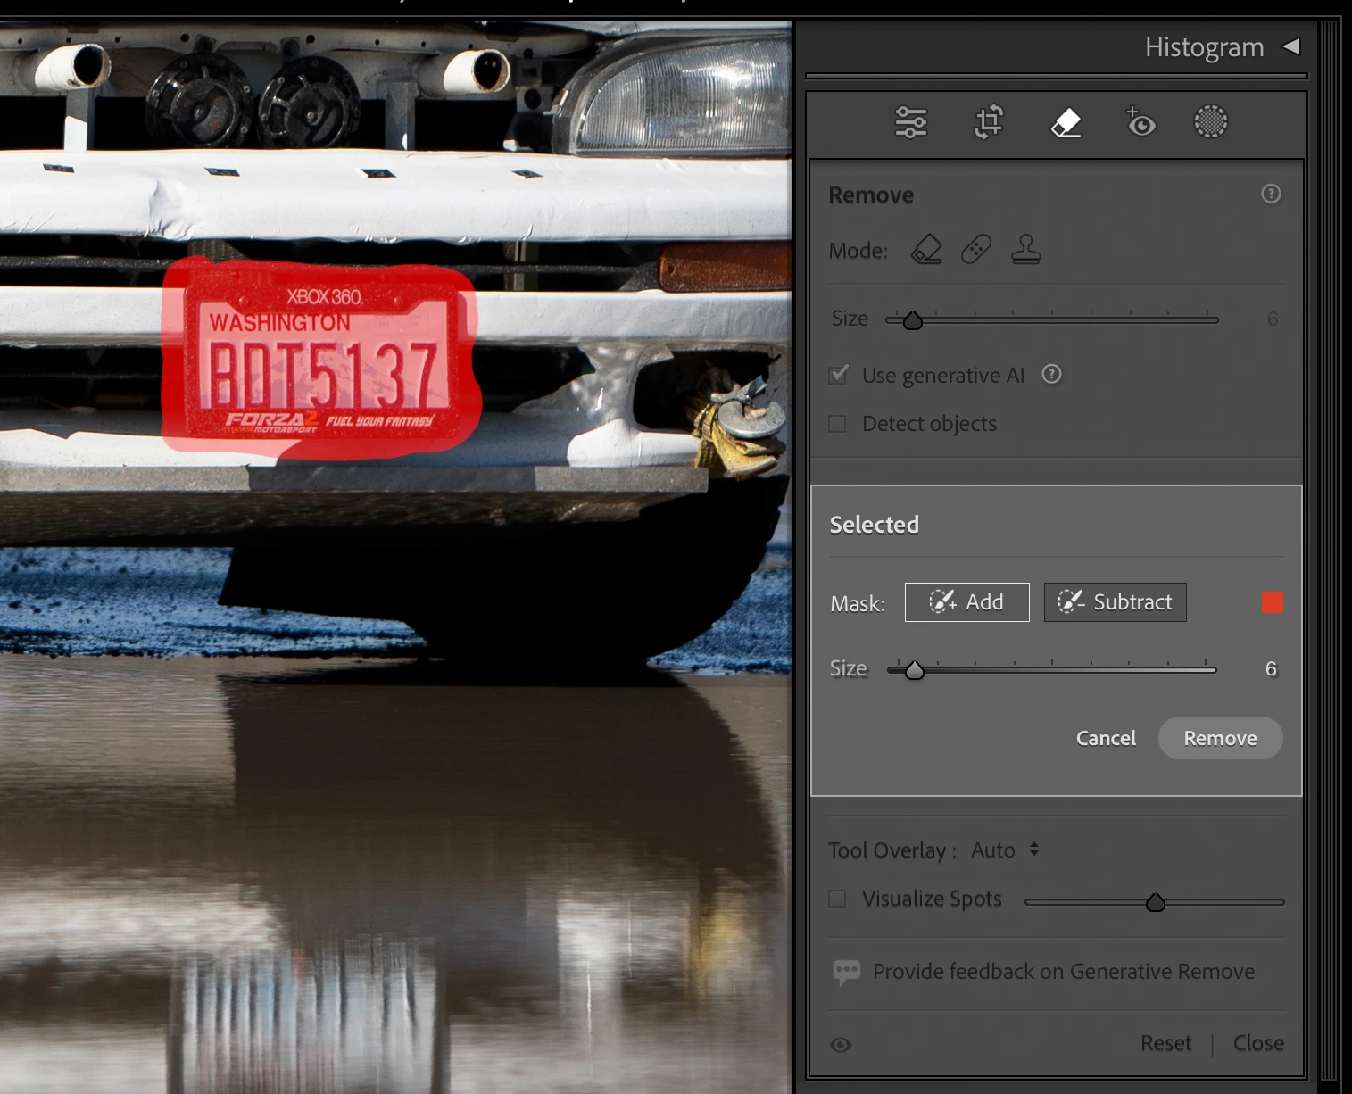
Task: Choose the Heal mode bandage icon
Action: [x=976, y=250]
